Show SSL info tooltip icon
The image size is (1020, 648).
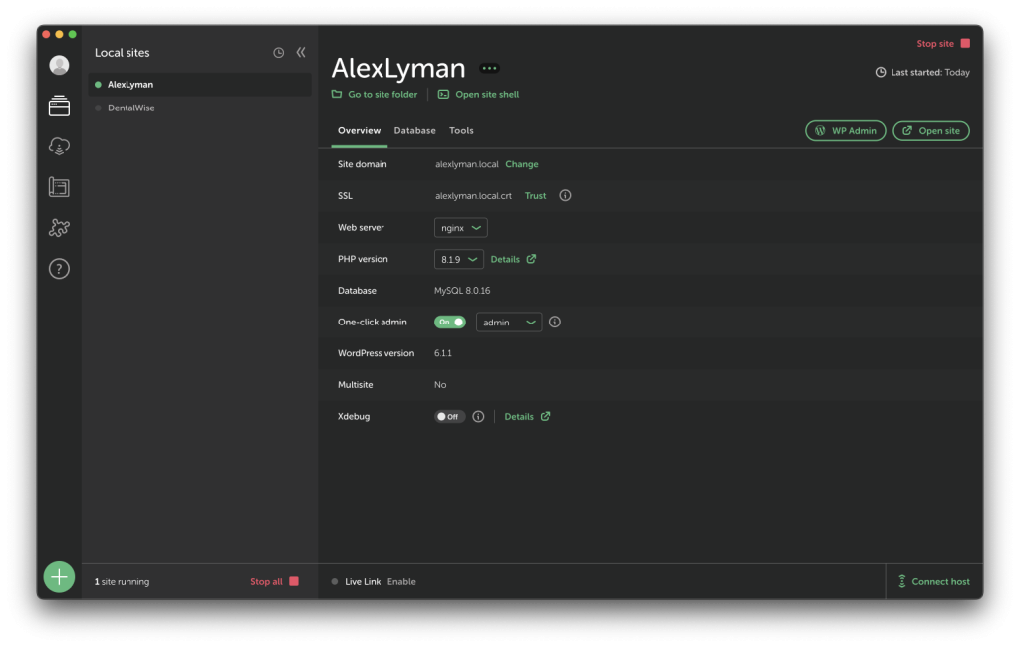pos(565,196)
